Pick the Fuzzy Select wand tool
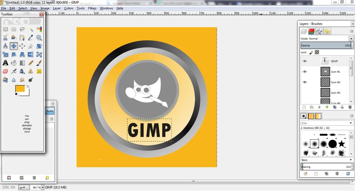Screen dimensions: 355x191 tap(31, 29)
